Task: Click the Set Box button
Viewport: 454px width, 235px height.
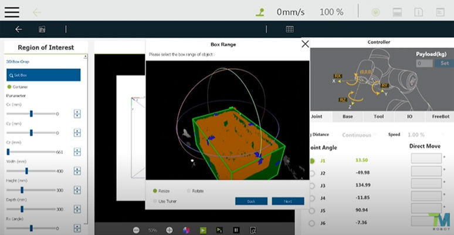Action: click(43, 75)
